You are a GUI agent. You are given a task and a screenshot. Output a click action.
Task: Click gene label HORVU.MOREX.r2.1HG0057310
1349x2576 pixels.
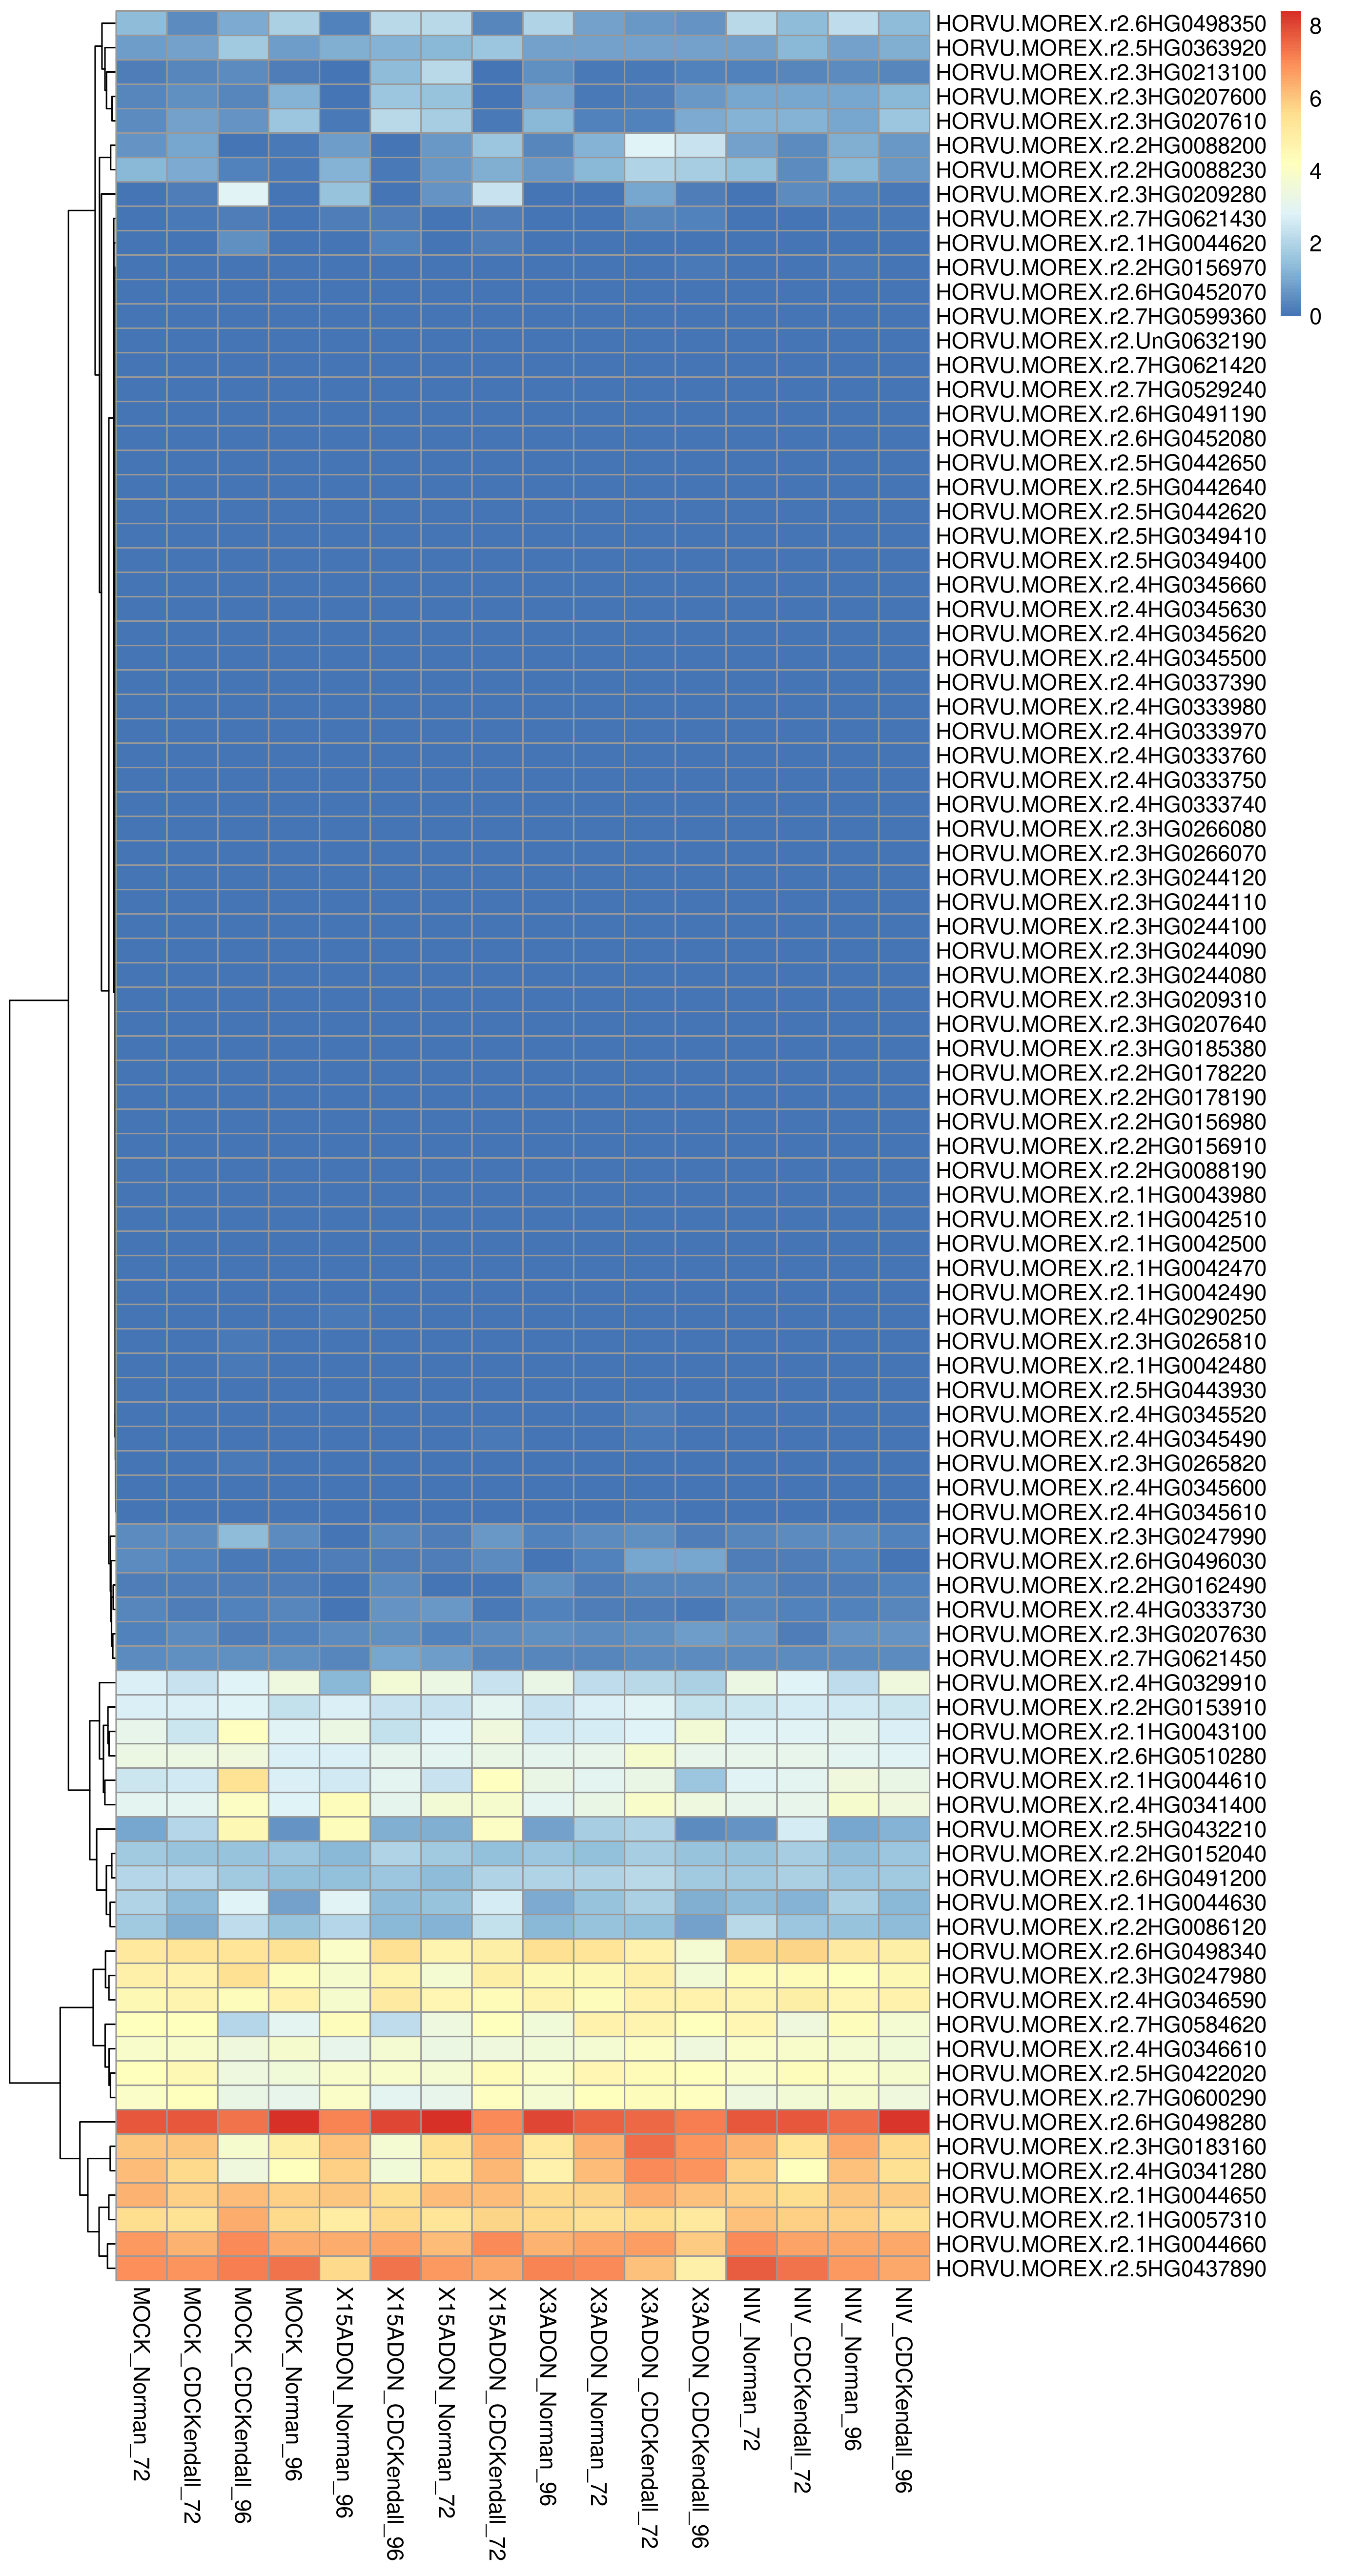tap(1101, 2219)
